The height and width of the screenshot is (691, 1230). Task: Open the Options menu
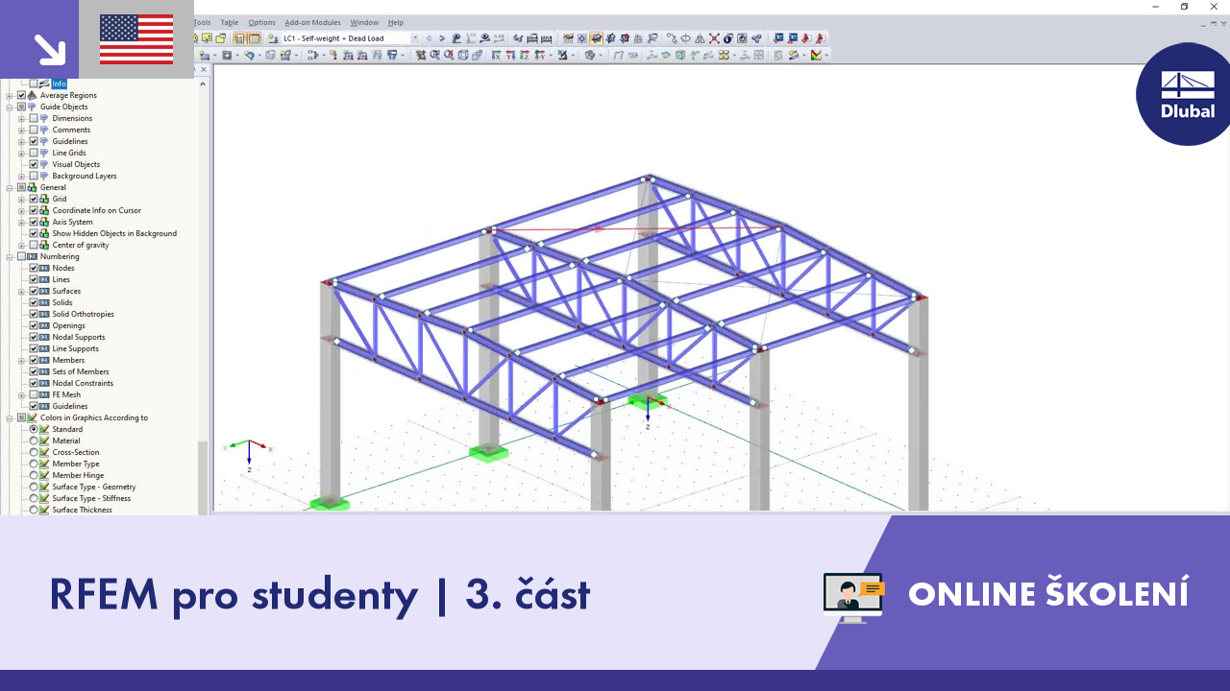tap(261, 22)
